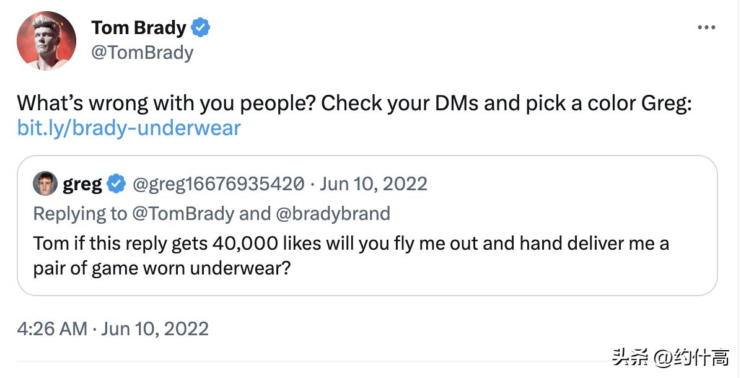Image resolution: width=741 pixels, height=378 pixels.
Task: Click Tom Brady's blue verified badge
Action: tap(201, 28)
